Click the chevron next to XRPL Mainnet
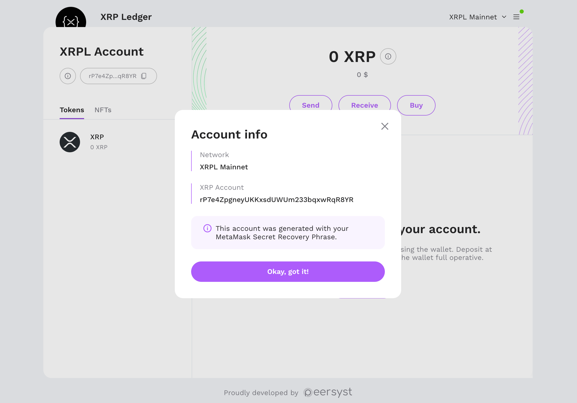 pos(504,17)
